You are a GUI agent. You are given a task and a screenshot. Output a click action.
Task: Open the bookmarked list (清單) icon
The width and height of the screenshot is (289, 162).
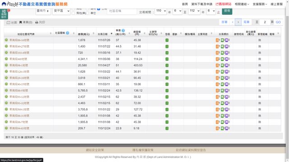click(x=21, y=22)
